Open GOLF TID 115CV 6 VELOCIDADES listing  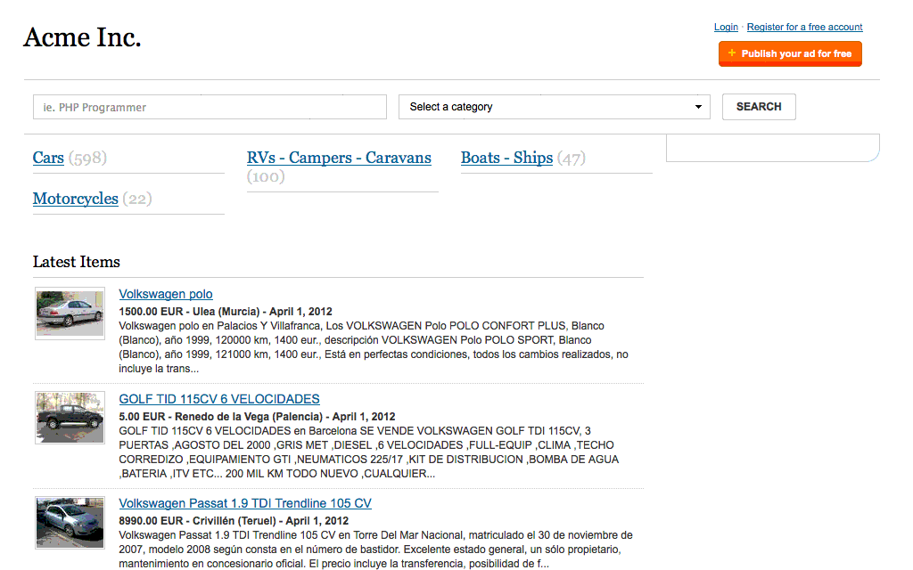(x=219, y=399)
